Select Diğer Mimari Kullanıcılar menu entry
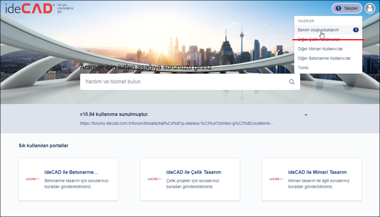This screenshot has height=217, width=380. (328, 49)
